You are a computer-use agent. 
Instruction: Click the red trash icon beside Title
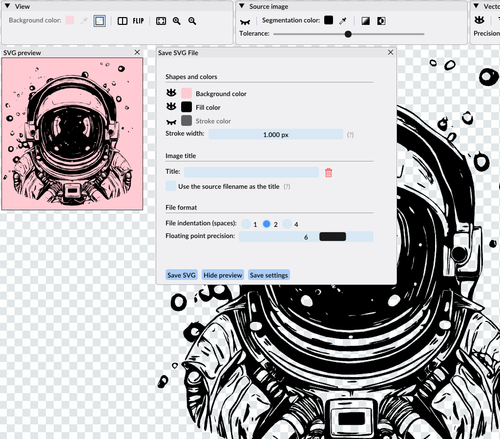point(329,173)
